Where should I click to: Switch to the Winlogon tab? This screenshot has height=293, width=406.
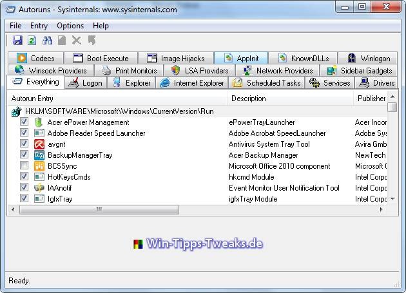point(368,58)
